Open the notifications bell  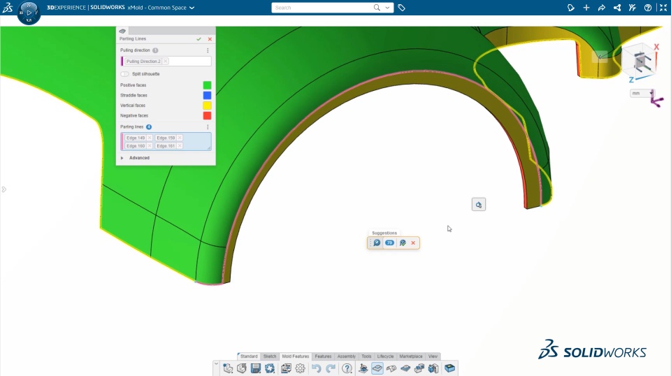click(x=570, y=8)
